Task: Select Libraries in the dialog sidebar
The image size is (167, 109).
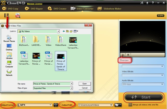Action: (x=9, y=56)
